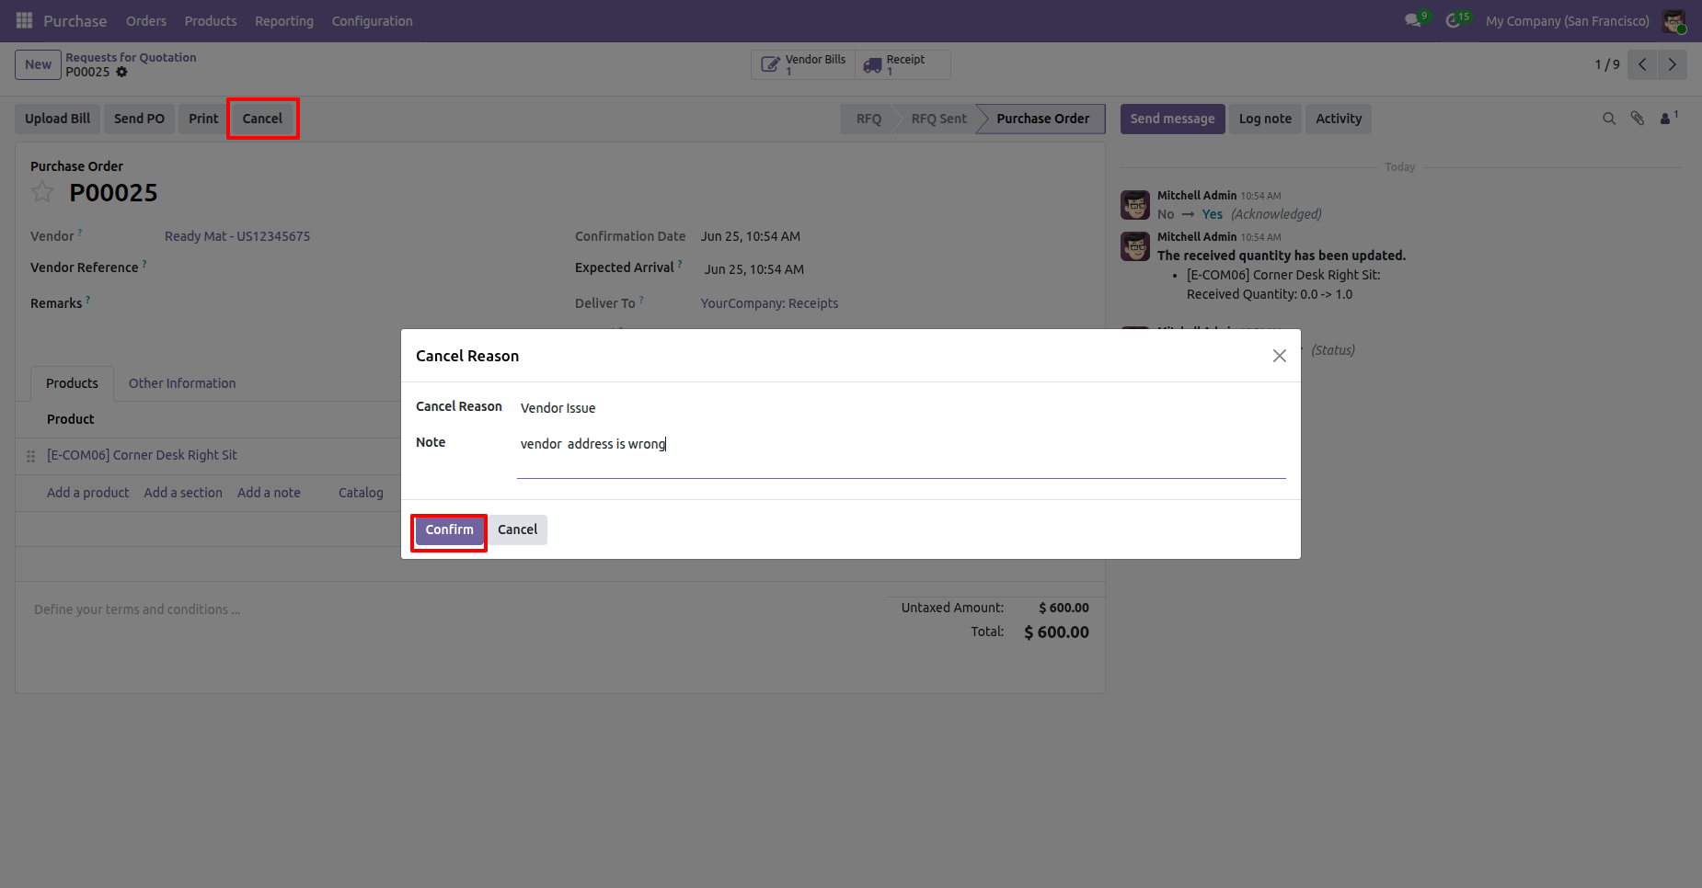Click Send PO button
This screenshot has height=888, width=1702.
(139, 119)
